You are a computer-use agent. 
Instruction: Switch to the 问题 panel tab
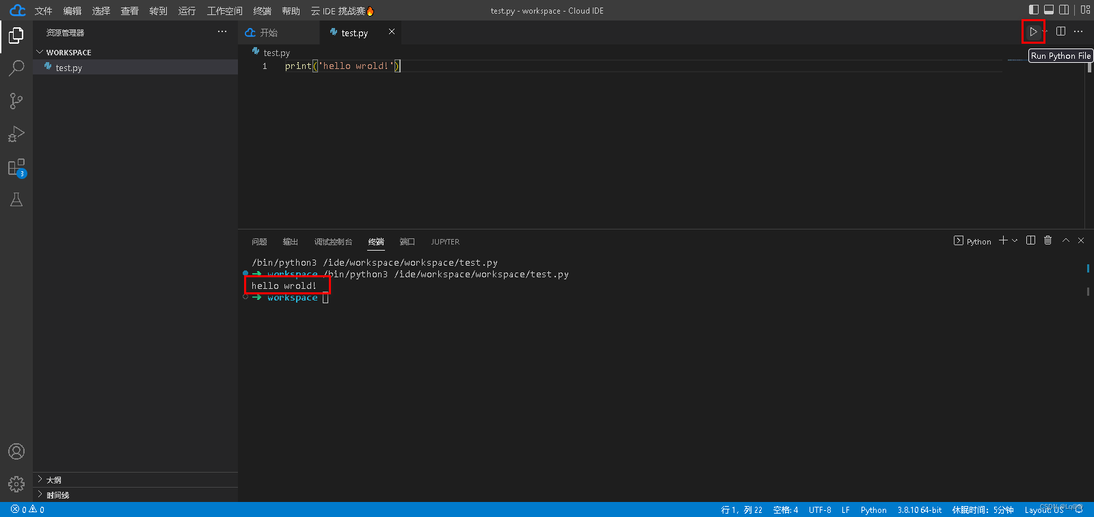(x=259, y=242)
